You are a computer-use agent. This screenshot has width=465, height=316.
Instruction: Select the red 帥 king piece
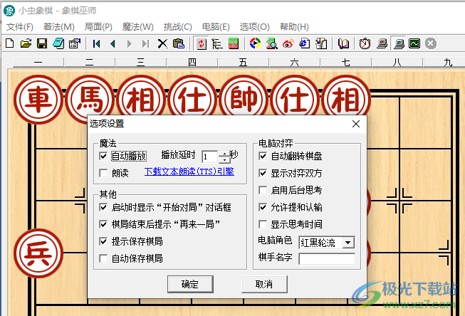click(244, 95)
